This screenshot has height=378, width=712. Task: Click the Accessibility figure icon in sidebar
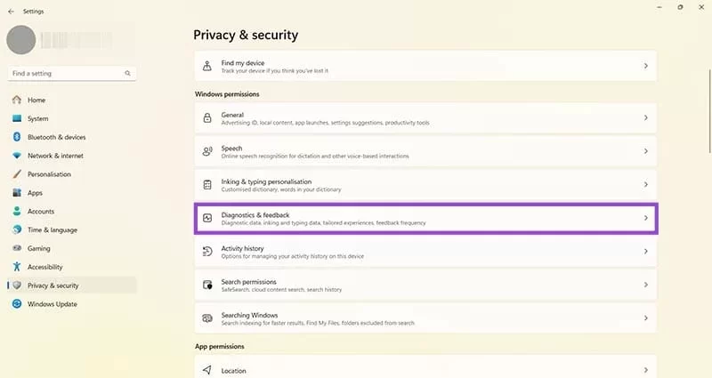(x=17, y=267)
